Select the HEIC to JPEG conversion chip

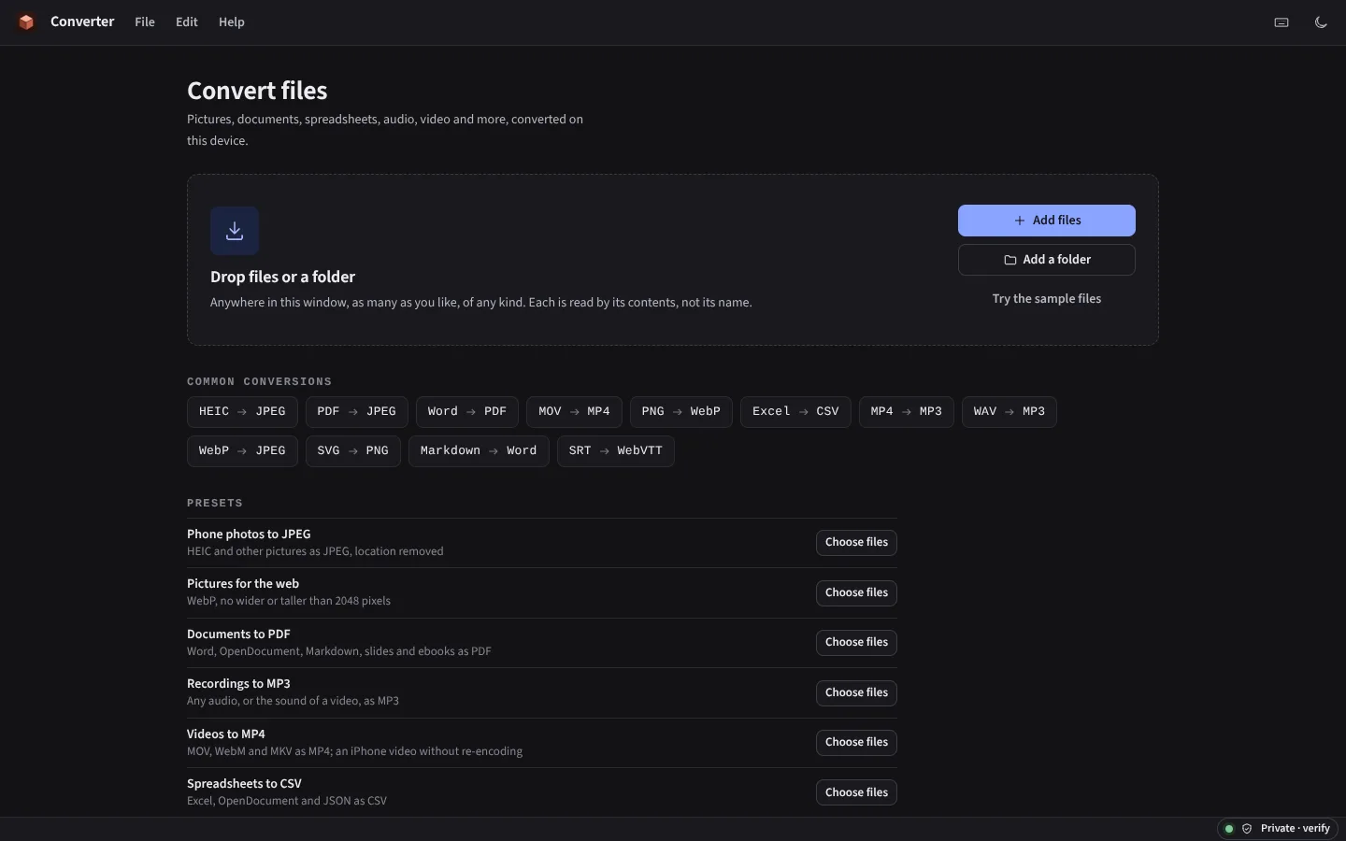tap(242, 412)
